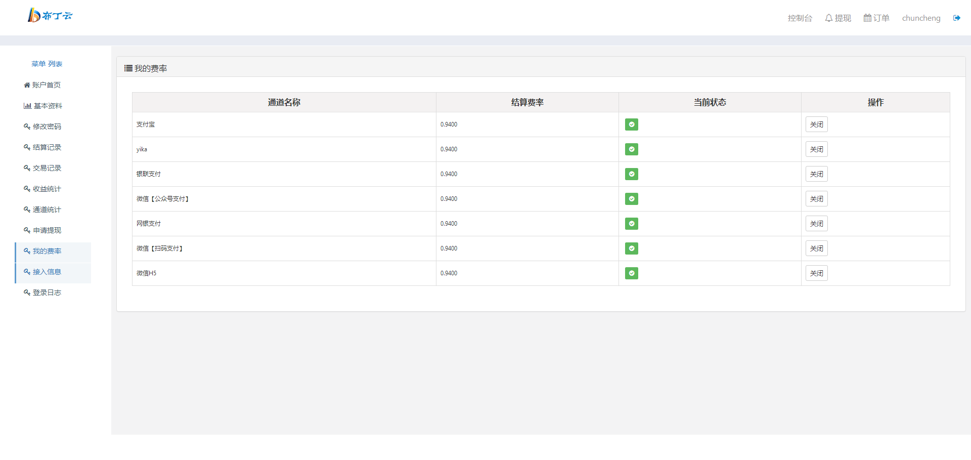Open 控制台 link in top navigation
The height and width of the screenshot is (460, 971).
click(800, 18)
